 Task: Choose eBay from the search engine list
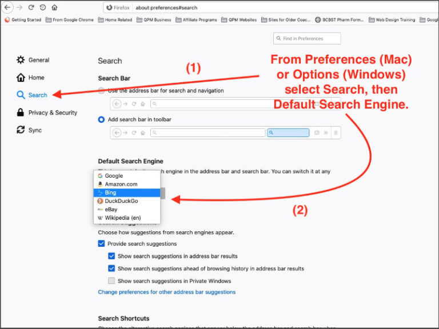point(127,209)
